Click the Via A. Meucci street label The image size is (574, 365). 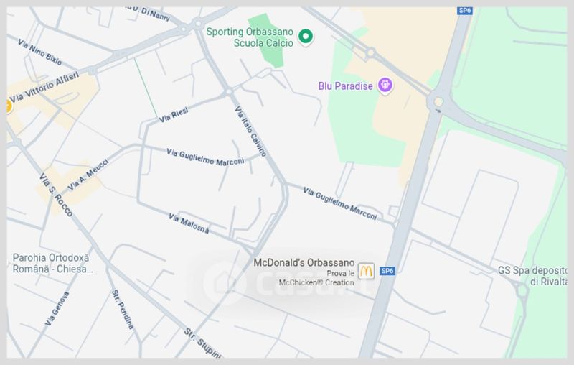88,175
